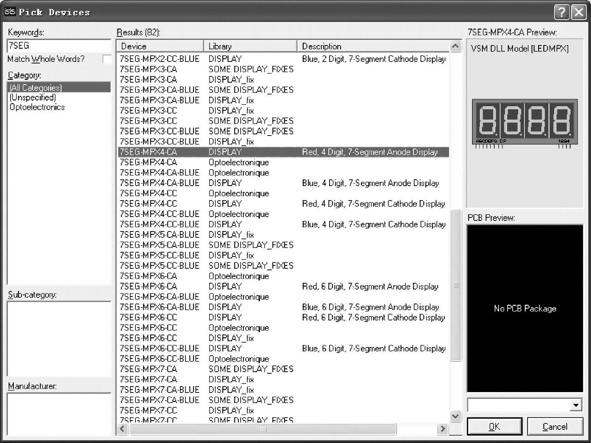Image resolution: width=591 pixels, height=443 pixels.
Task: Select 7SEG-MPX6-CC DISPLAY_fix row
Action: (283, 338)
